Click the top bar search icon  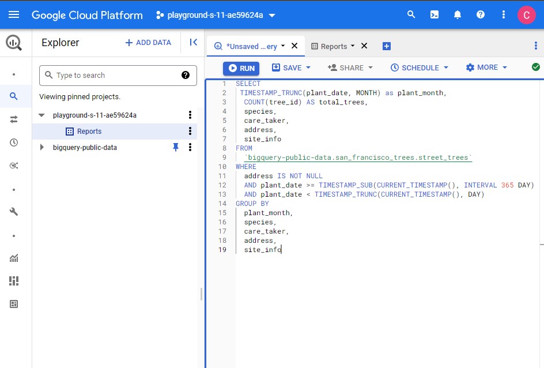411,14
